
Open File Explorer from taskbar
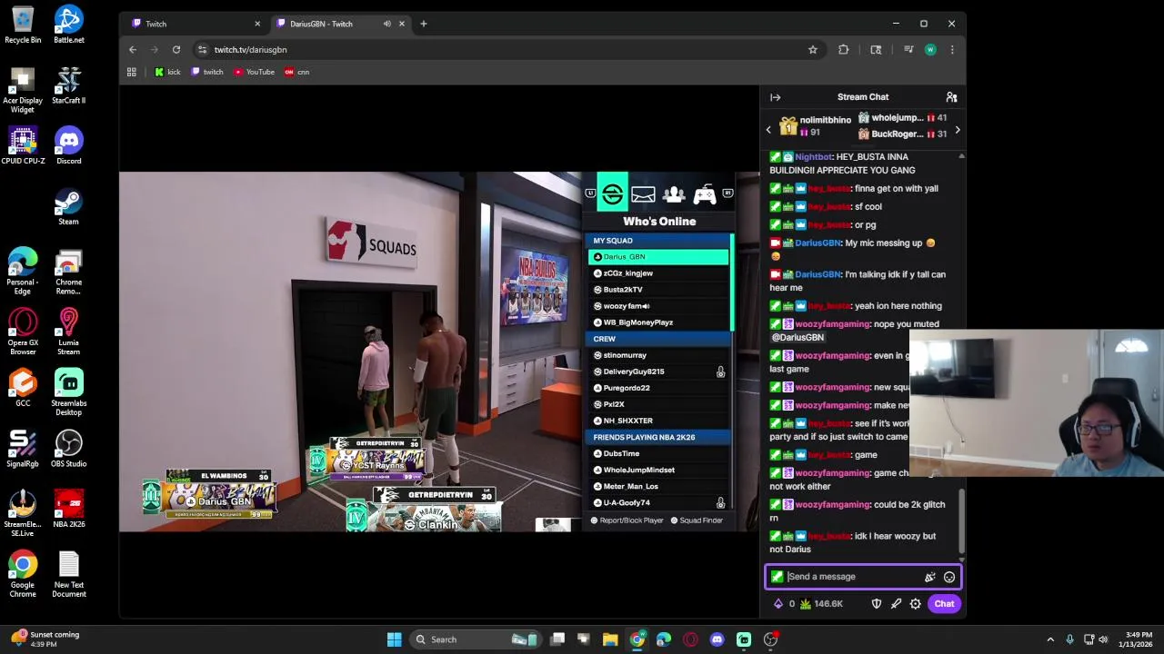pyautogui.click(x=610, y=639)
